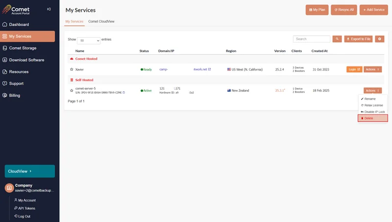Choose Disable IP Lock from menu
Viewport: 392px width, 222px height.
[x=373, y=112]
